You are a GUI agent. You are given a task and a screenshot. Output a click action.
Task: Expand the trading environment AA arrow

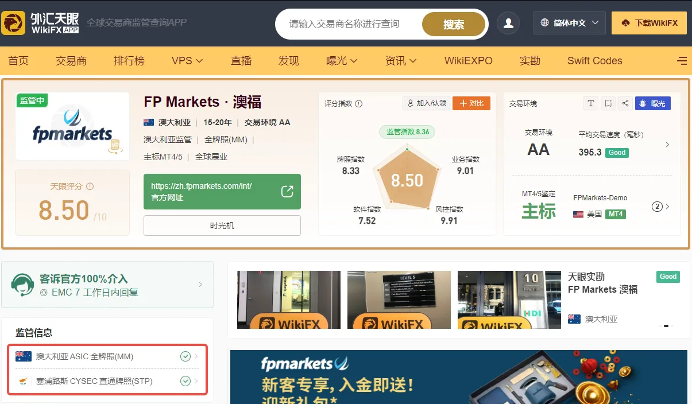click(667, 145)
